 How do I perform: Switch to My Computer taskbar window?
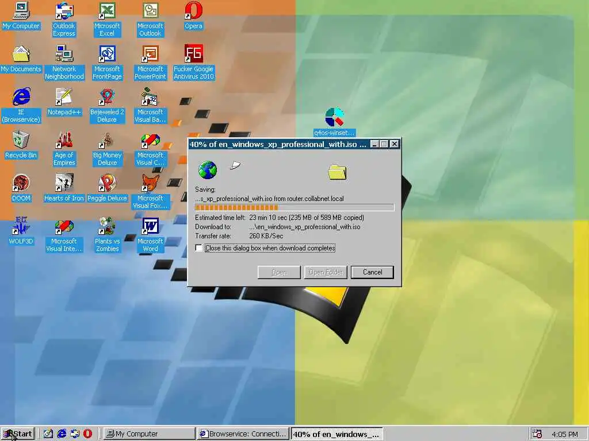point(149,434)
